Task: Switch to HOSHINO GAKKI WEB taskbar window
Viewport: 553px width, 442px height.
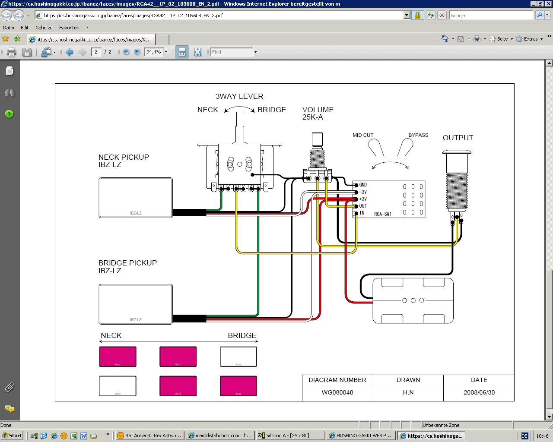Action: [360, 436]
